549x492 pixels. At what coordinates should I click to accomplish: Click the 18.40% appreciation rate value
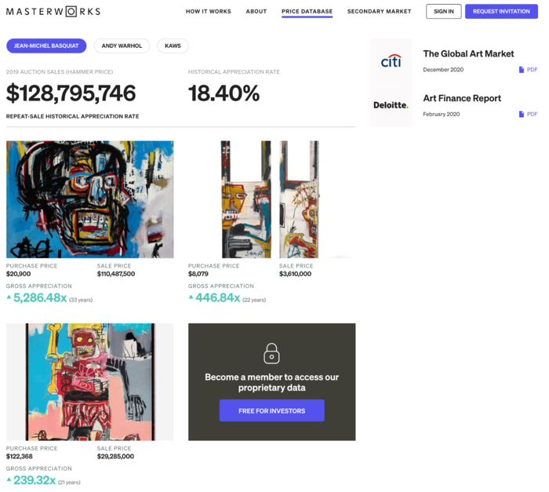224,93
